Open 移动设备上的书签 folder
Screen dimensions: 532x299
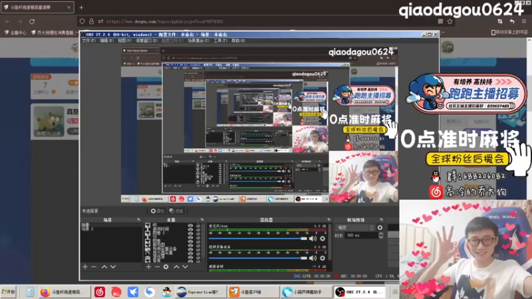pos(509,32)
